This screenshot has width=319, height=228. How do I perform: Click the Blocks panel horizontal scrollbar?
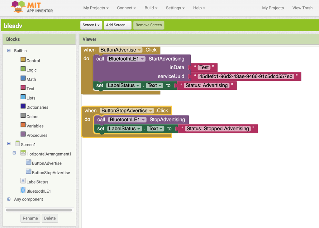point(39,210)
